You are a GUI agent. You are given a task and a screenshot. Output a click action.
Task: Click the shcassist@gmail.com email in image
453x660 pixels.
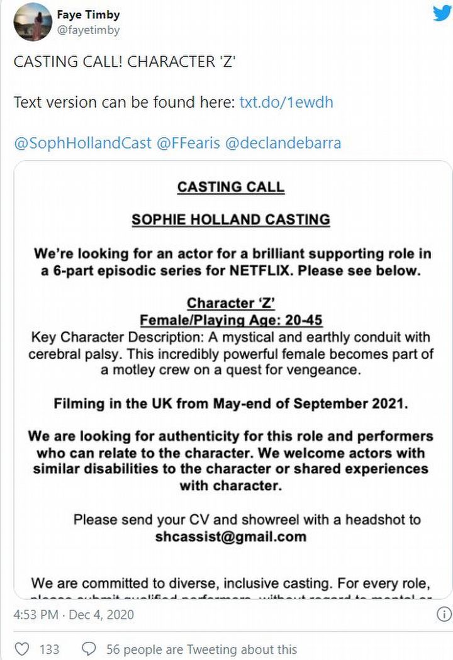point(231,537)
